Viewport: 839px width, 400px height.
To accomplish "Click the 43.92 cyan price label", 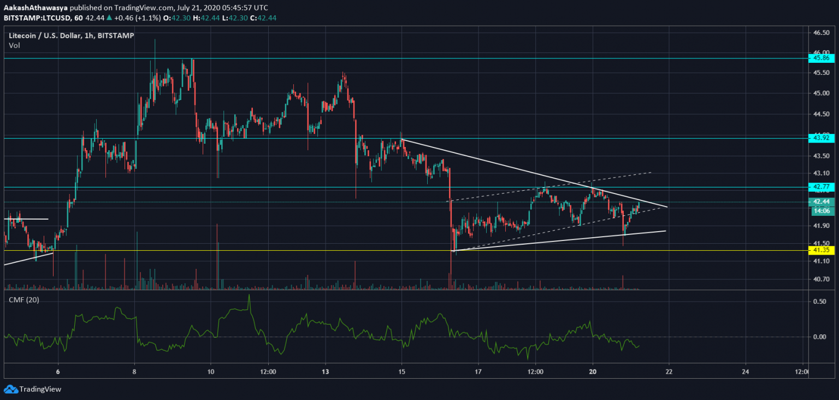I will tap(821, 138).
